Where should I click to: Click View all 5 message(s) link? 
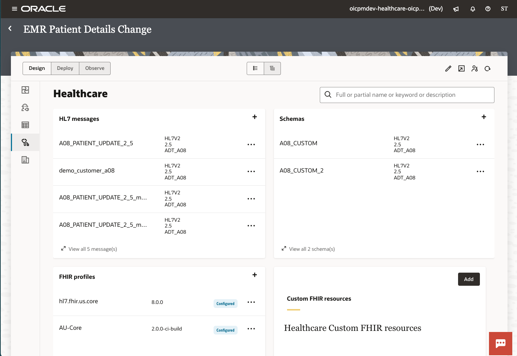[93, 249]
